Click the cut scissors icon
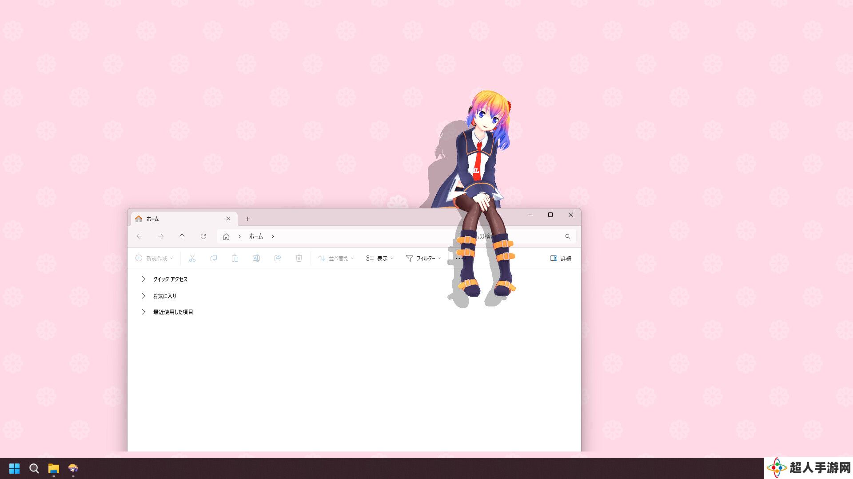 (x=192, y=258)
